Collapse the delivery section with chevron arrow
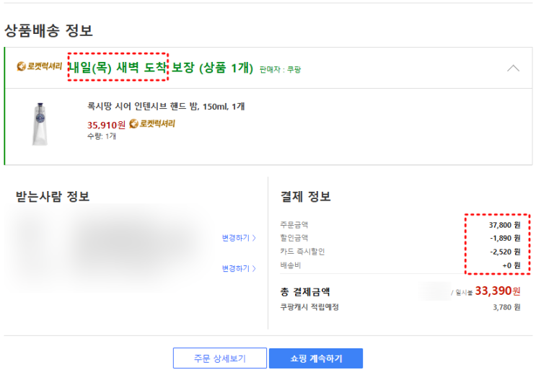The width and height of the screenshot is (536, 375). (513, 68)
